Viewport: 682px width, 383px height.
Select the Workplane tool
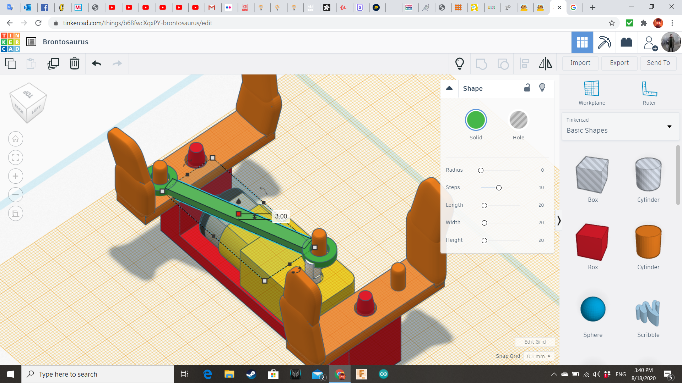[x=591, y=92]
